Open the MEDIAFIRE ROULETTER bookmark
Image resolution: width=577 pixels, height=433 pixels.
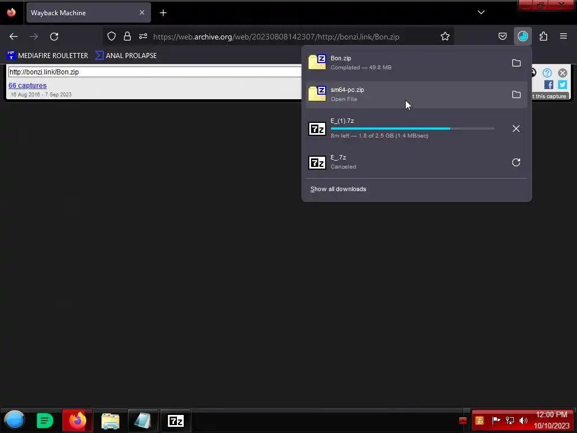47,56
